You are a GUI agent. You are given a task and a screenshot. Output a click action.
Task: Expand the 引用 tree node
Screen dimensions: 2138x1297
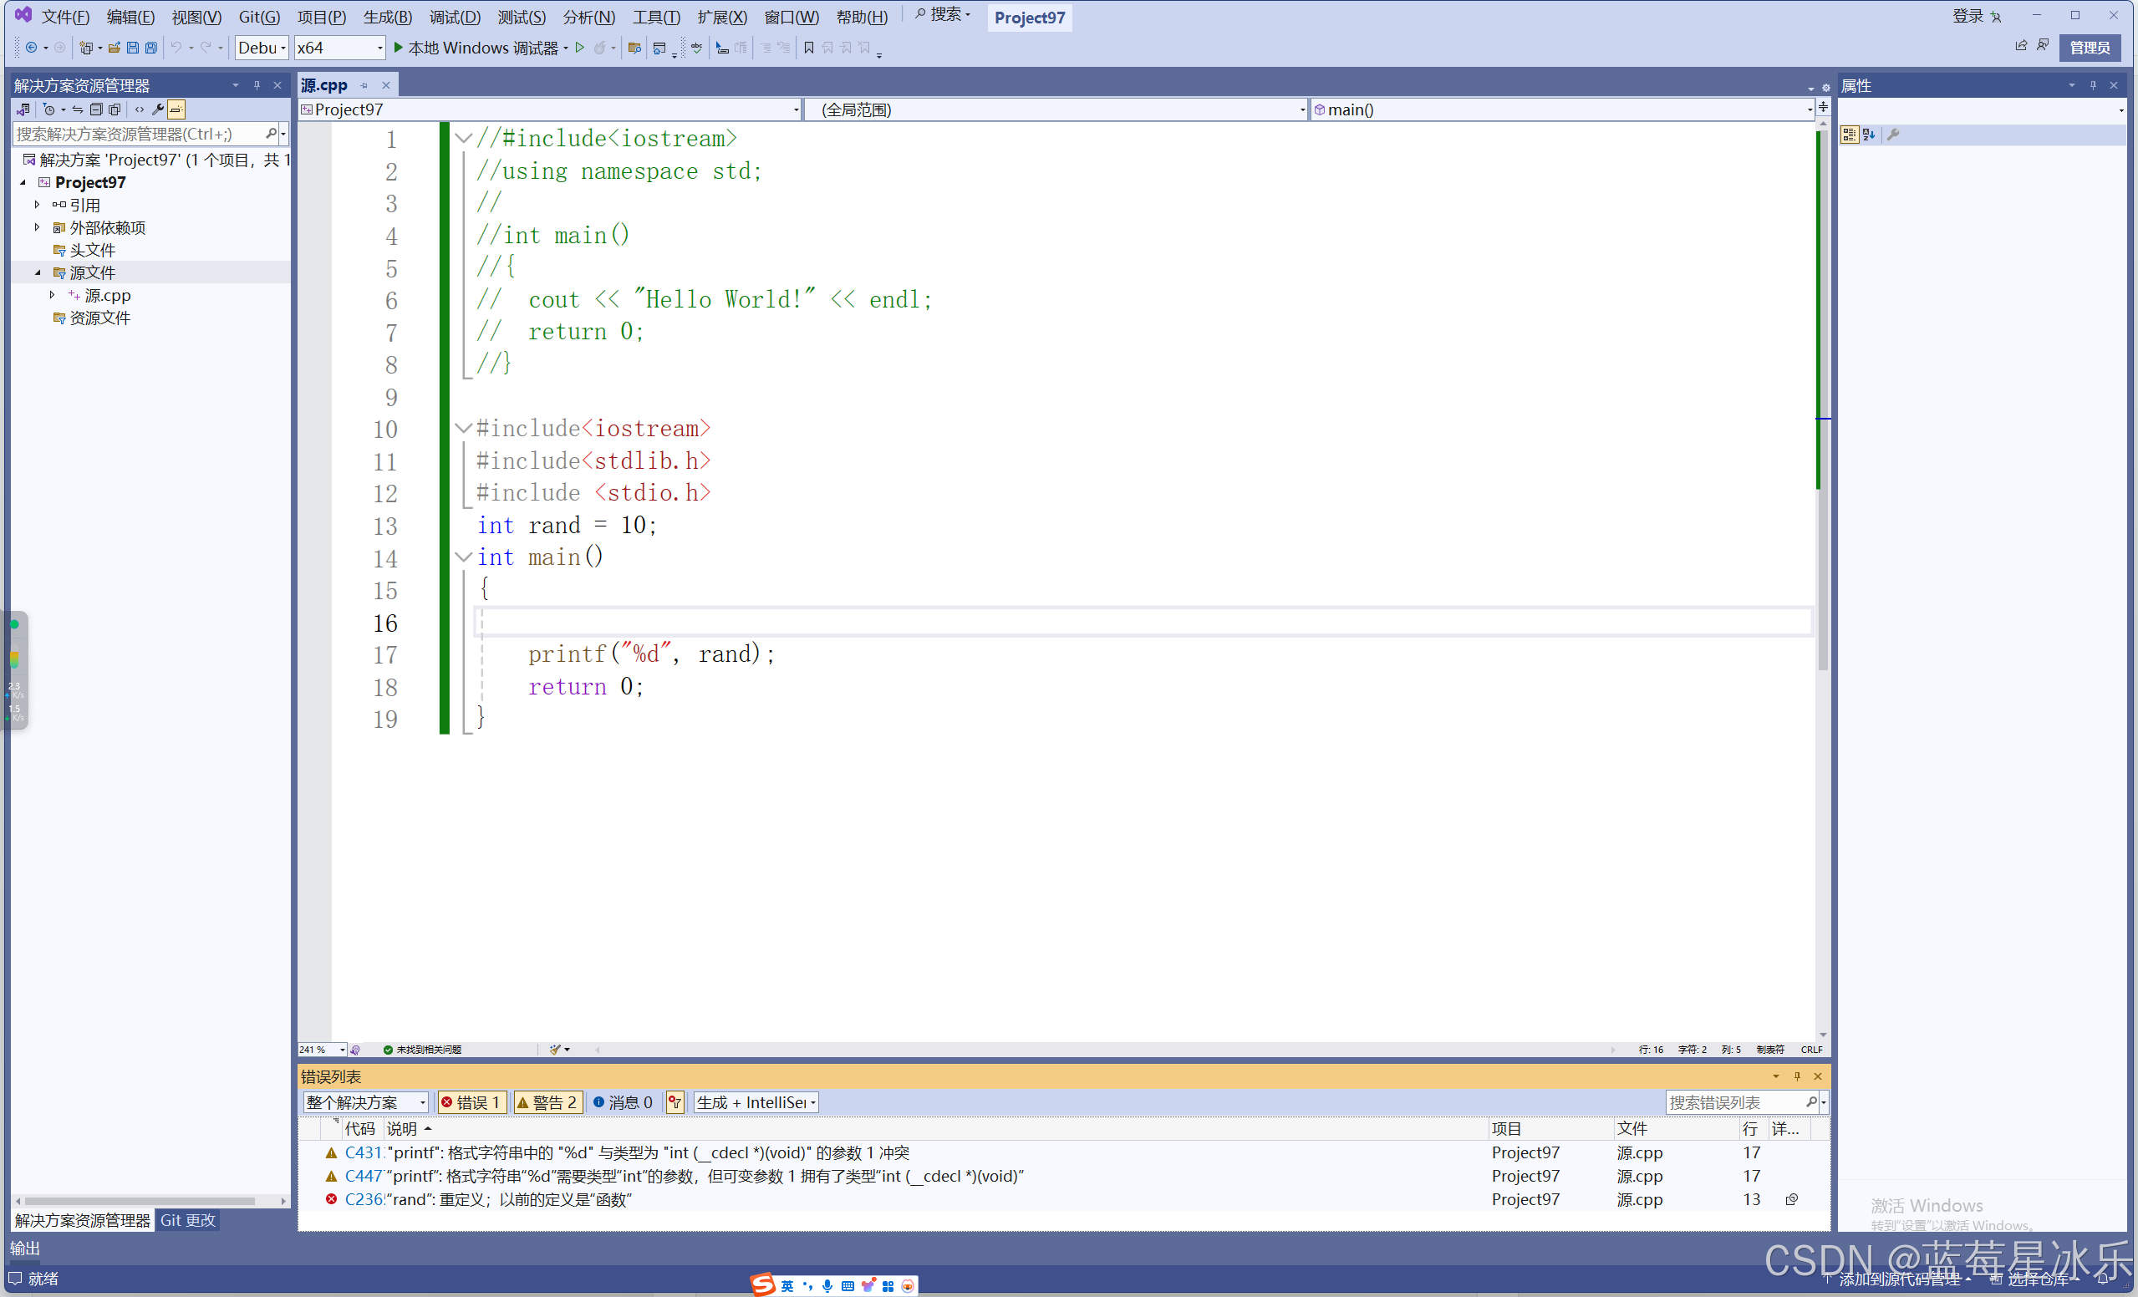pyautogui.click(x=38, y=205)
